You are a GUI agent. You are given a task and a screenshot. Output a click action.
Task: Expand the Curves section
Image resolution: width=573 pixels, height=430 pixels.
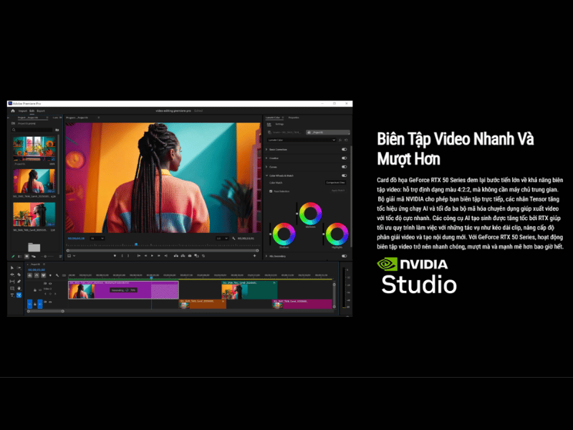click(266, 167)
